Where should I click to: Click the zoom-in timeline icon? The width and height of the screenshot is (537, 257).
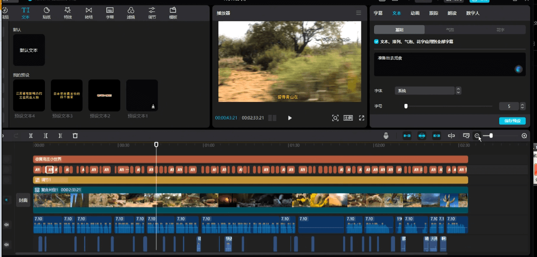click(x=524, y=136)
